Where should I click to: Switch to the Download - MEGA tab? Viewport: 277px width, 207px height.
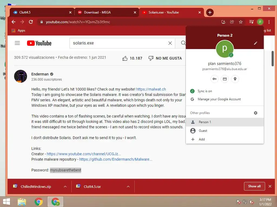(107, 12)
